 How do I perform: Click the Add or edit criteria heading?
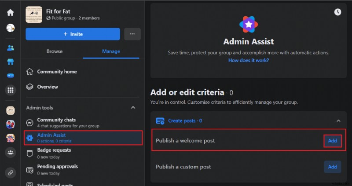[187, 92]
